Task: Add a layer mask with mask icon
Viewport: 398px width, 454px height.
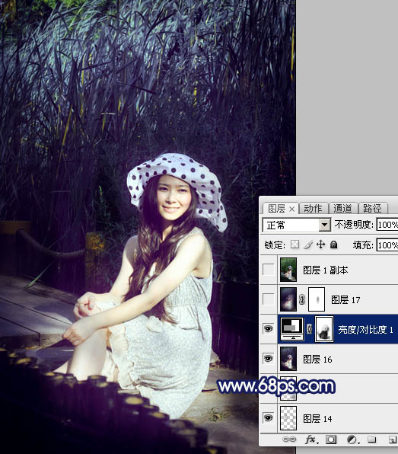Action: (x=331, y=440)
